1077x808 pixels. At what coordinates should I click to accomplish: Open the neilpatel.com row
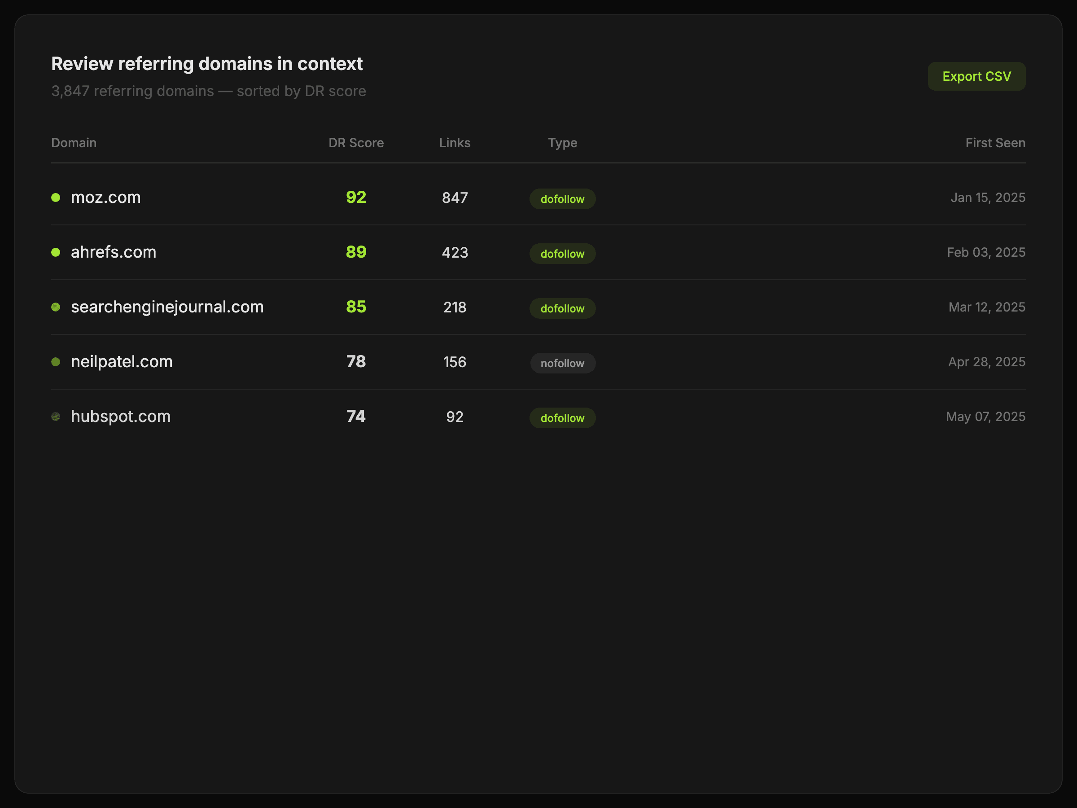coord(122,362)
